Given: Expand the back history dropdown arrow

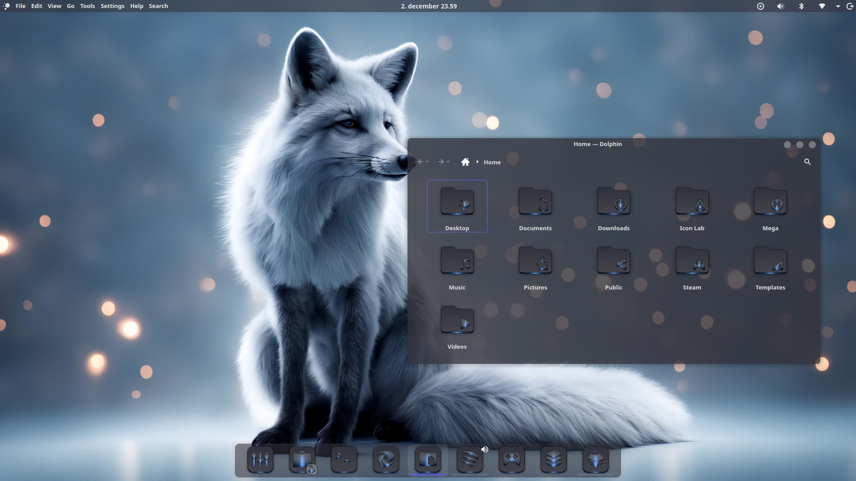Looking at the screenshot, I should click(x=427, y=162).
